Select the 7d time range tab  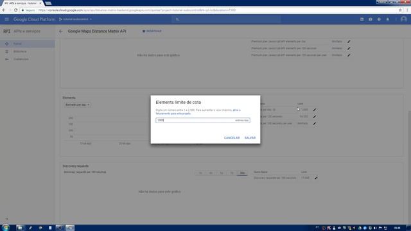tap(232, 173)
